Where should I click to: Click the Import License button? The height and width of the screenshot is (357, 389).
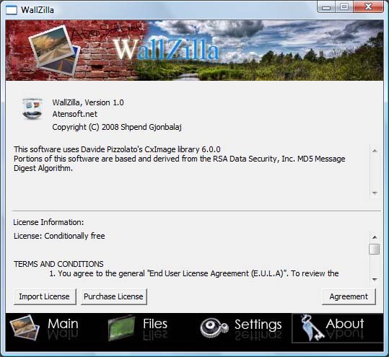pos(45,296)
